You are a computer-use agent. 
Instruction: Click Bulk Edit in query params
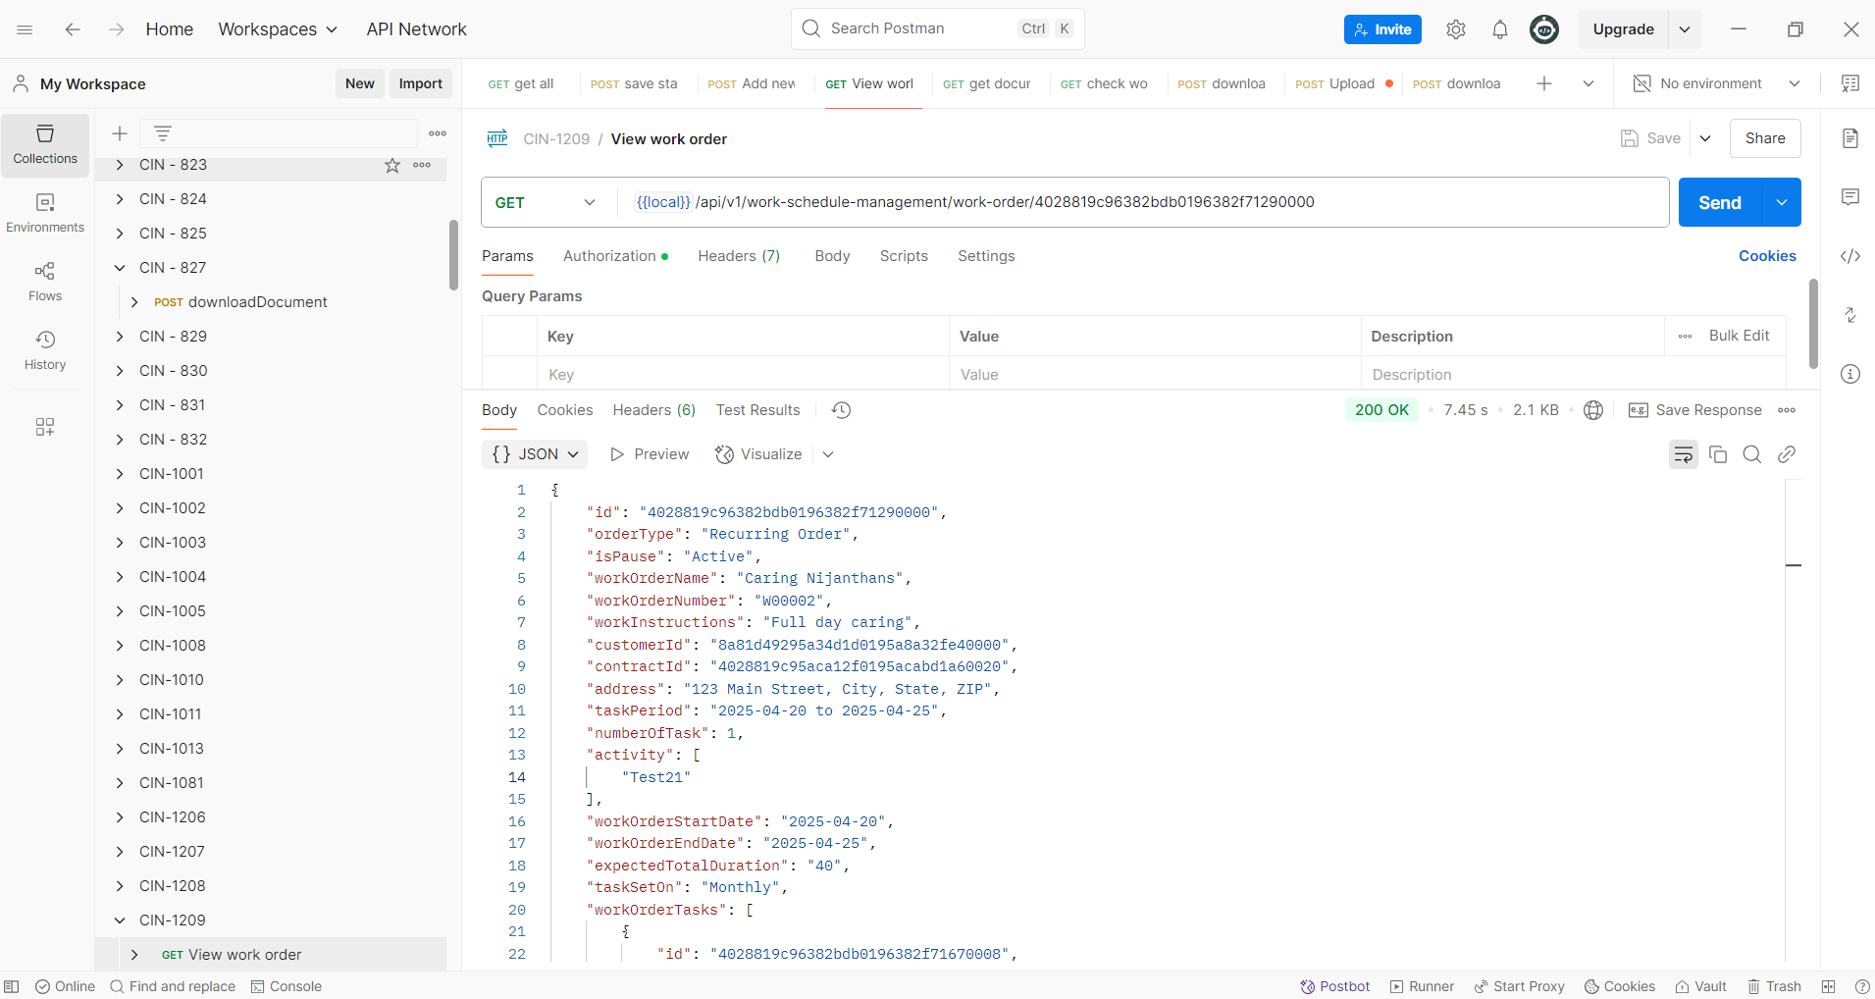[1739, 336]
